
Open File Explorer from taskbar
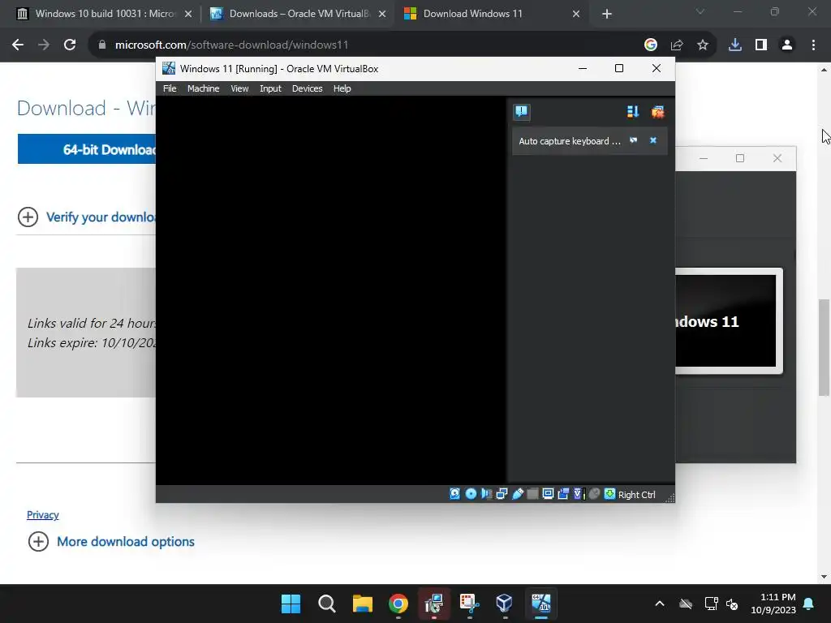click(x=363, y=604)
